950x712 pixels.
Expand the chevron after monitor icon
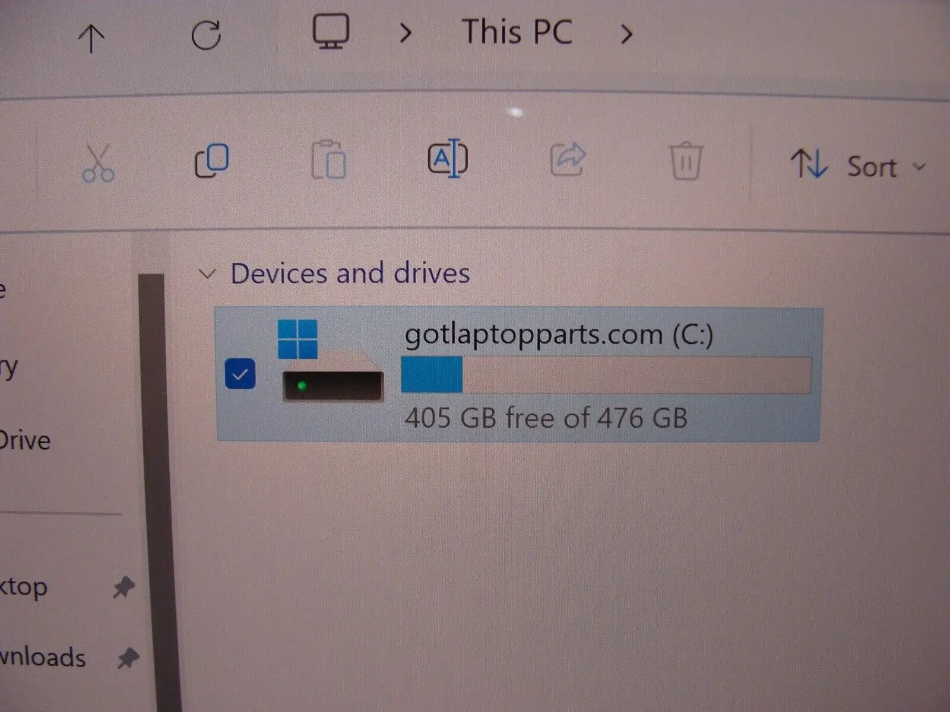click(x=406, y=33)
